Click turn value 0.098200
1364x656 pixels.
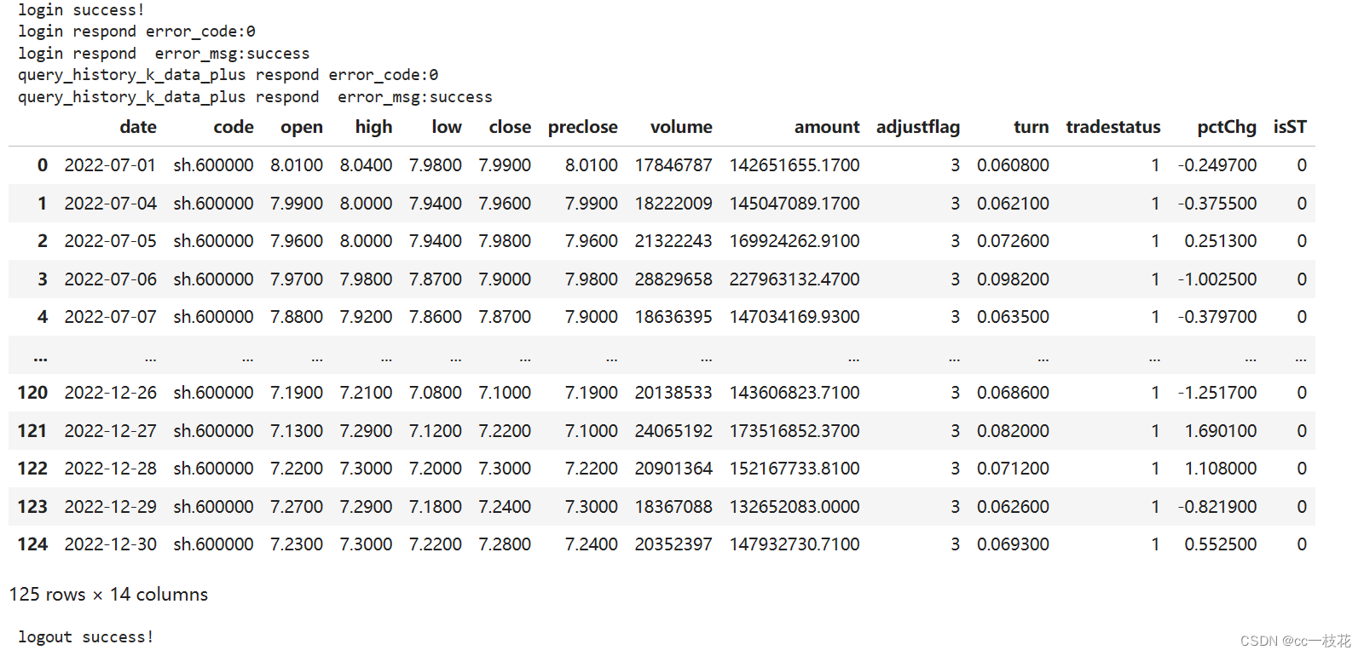[x=1013, y=279]
